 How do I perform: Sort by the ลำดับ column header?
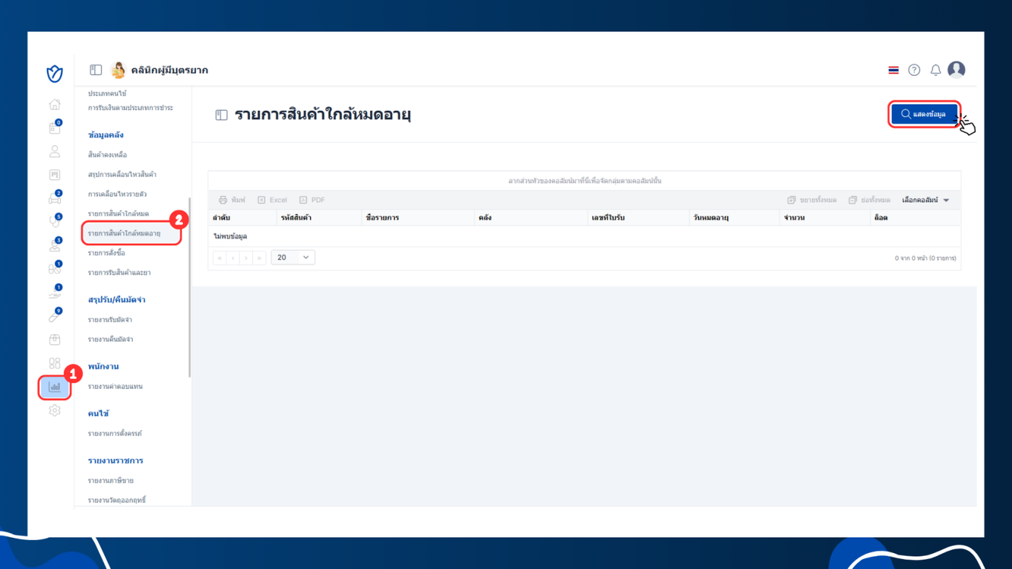242,218
